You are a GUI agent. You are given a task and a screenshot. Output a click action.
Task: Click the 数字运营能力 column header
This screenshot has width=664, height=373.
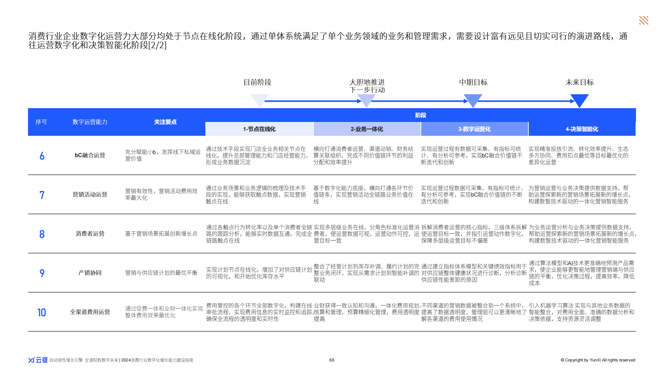(90, 122)
